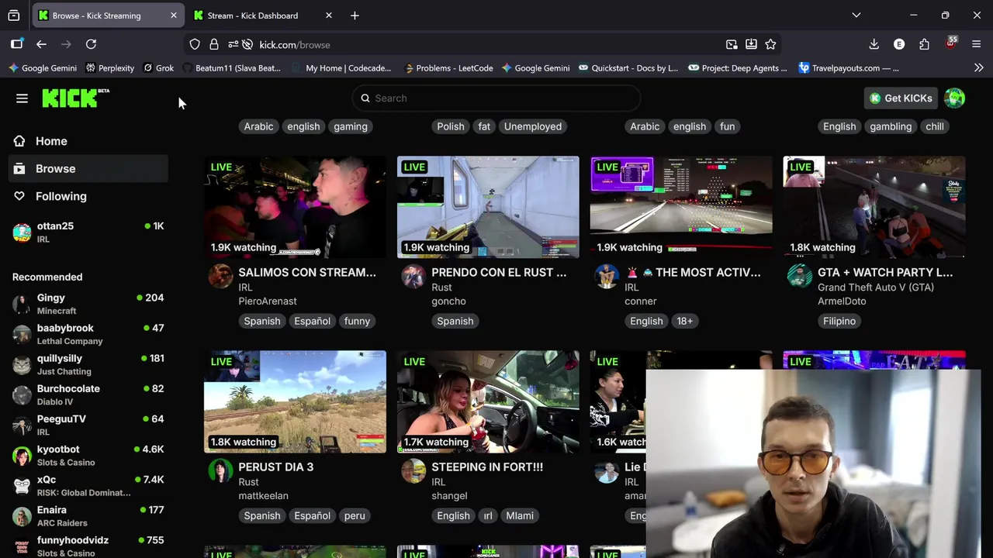
Task: Click conner channel avatar
Action: point(607,276)
